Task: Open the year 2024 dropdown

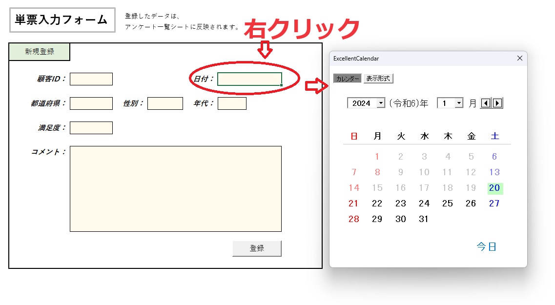Action: pyautogui.click(x=381, y=103)
